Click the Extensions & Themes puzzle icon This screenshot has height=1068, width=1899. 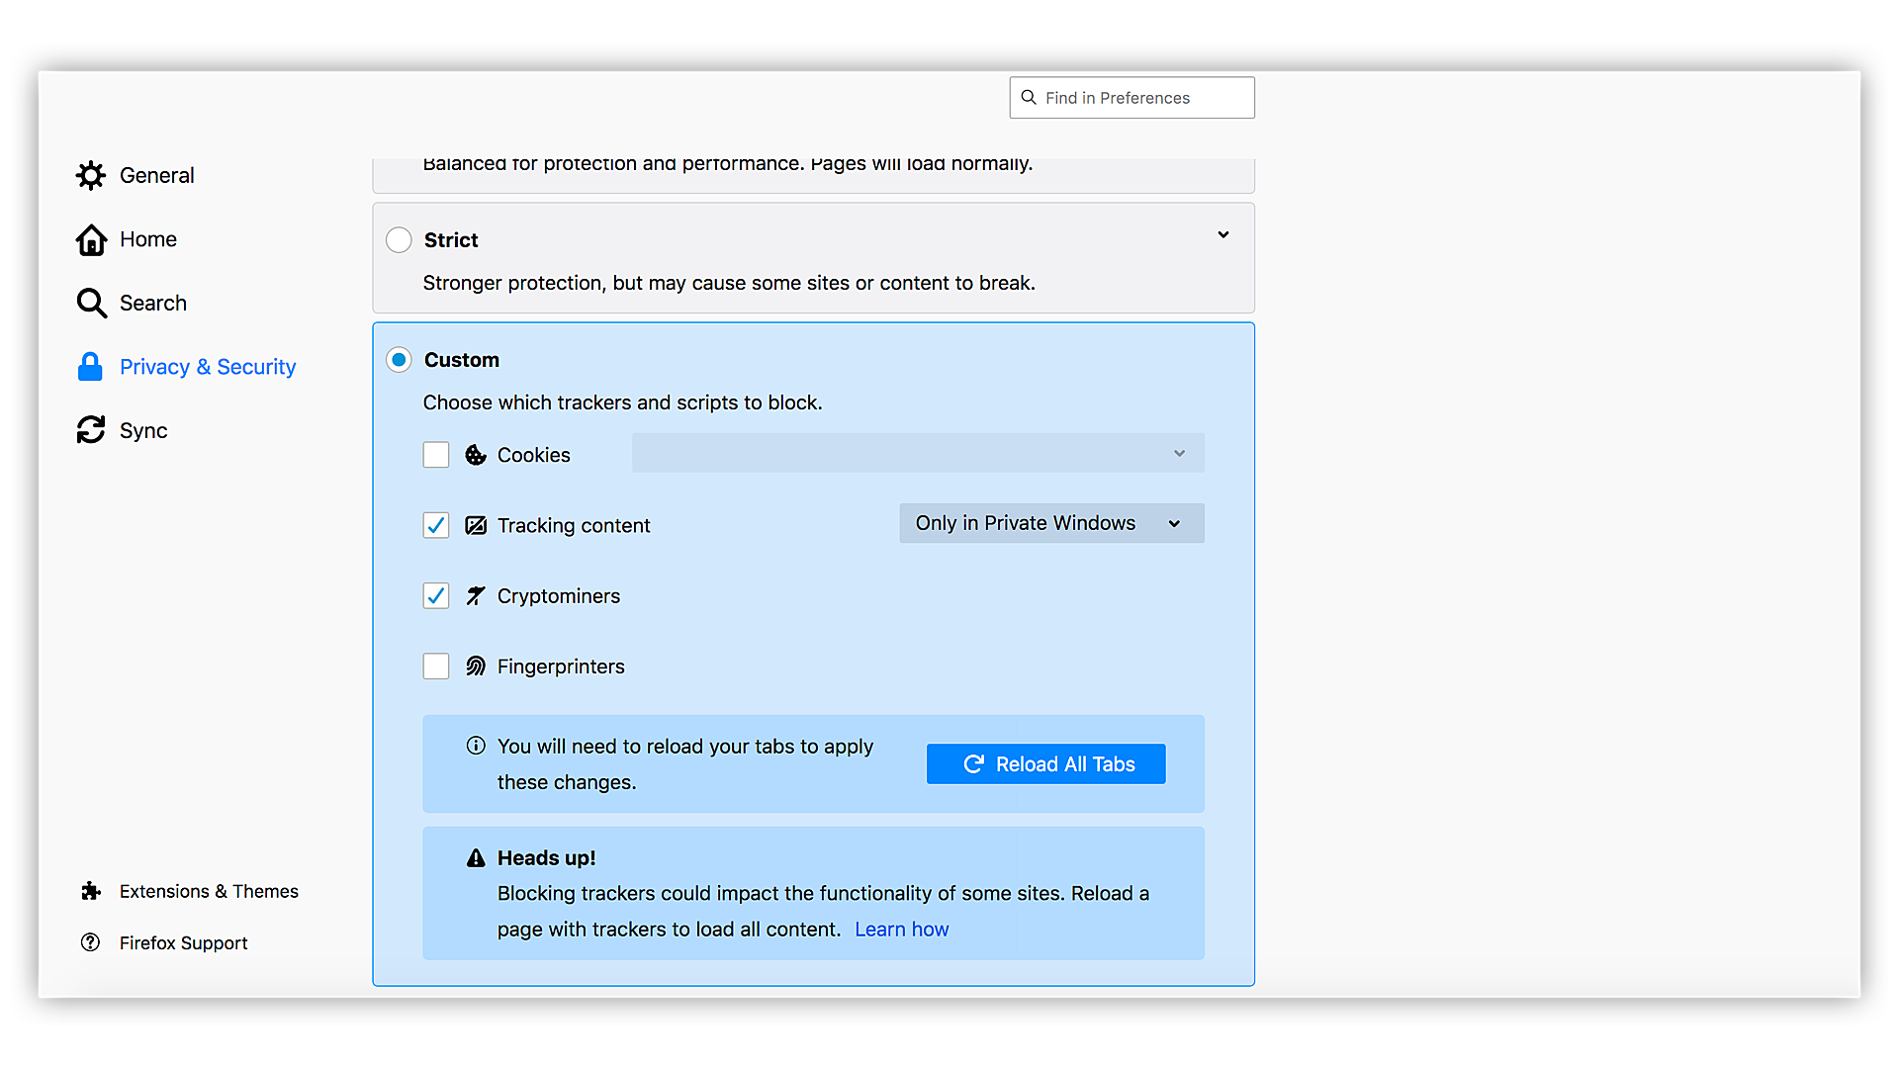click(91, 891)
